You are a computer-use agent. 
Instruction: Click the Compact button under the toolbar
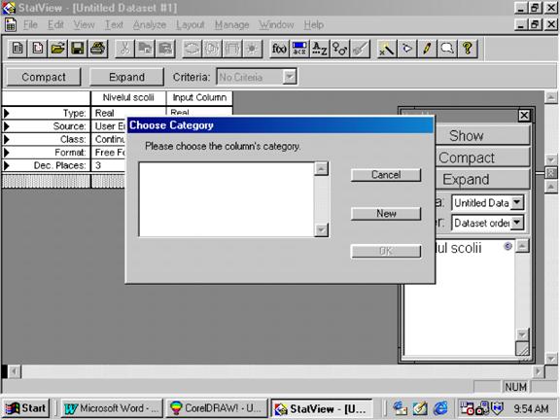[x=44, y=77]
